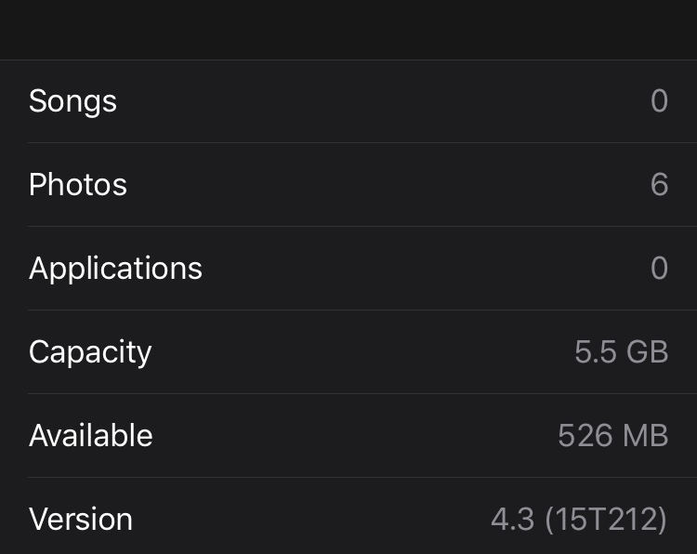697x554 pixels.
Task: Tap the Songs row label
Action: point(72,101)
